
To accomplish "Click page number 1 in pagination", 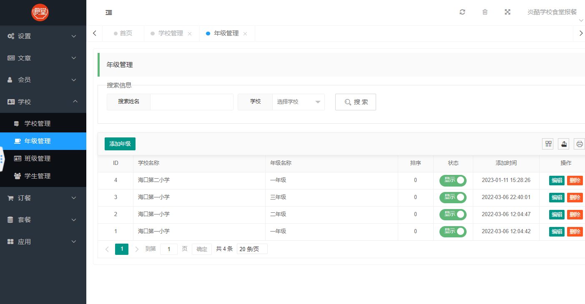I will pos(122,249).
